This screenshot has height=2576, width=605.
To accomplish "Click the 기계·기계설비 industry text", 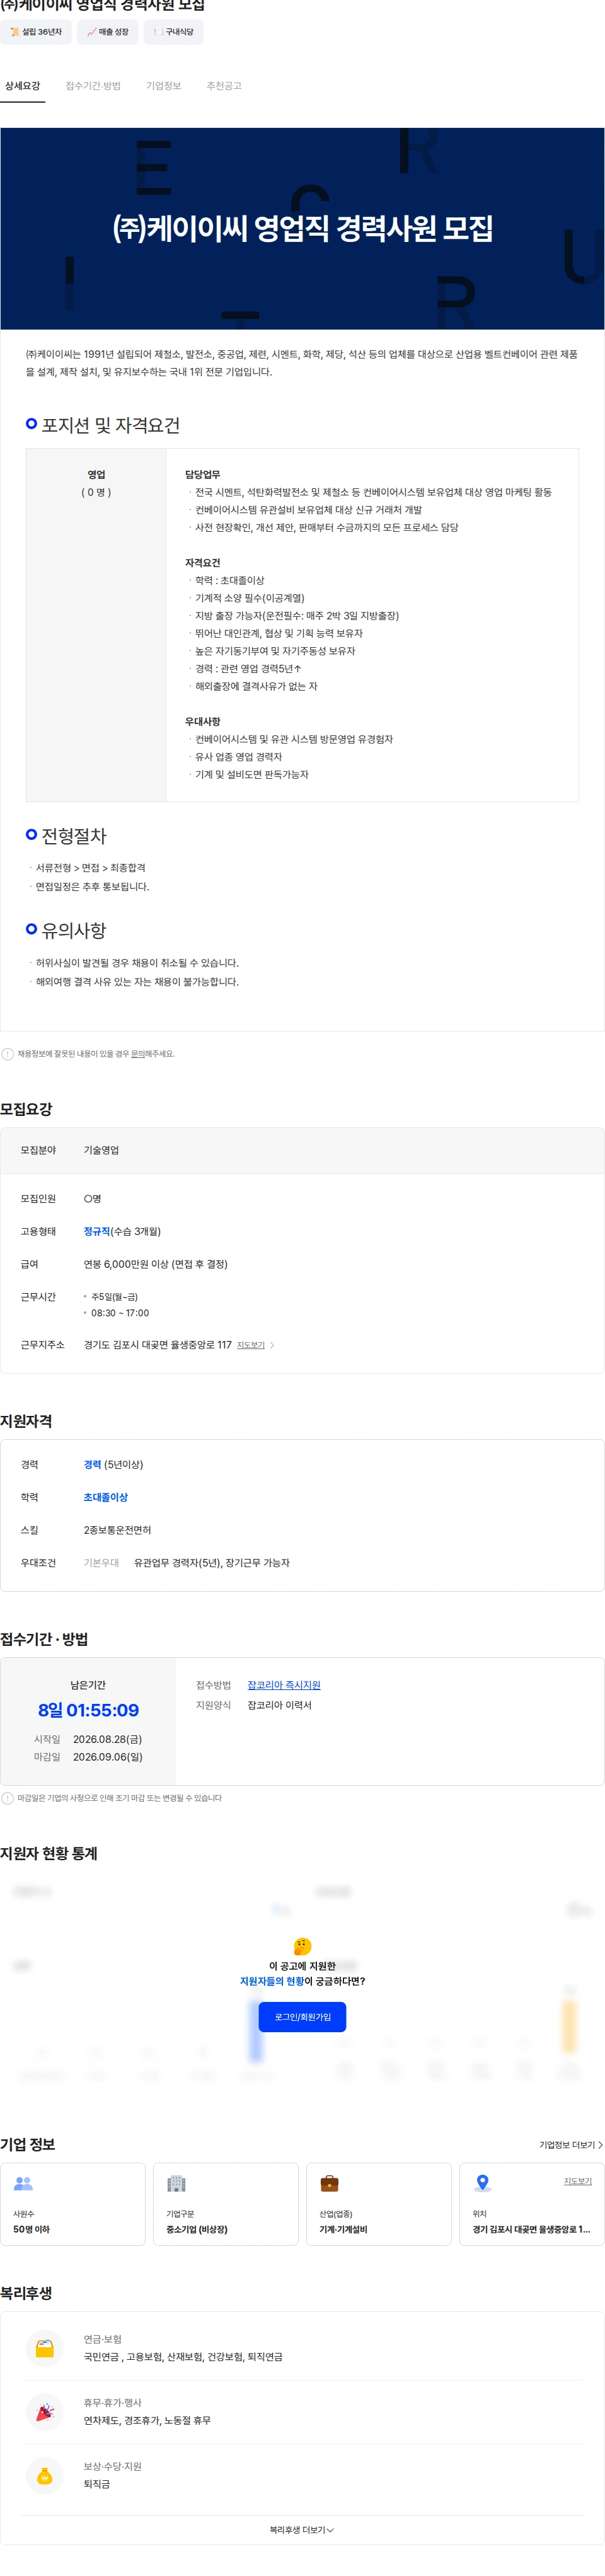I will tap(343, 2229).
